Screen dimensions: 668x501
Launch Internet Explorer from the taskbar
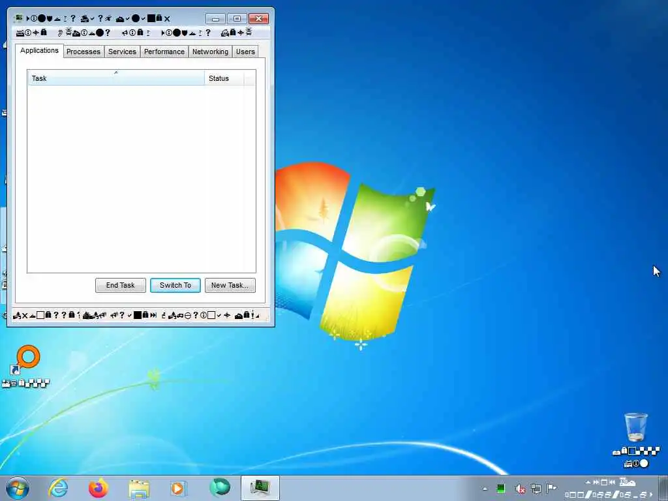pyautogui.click(x=58, y=488)
